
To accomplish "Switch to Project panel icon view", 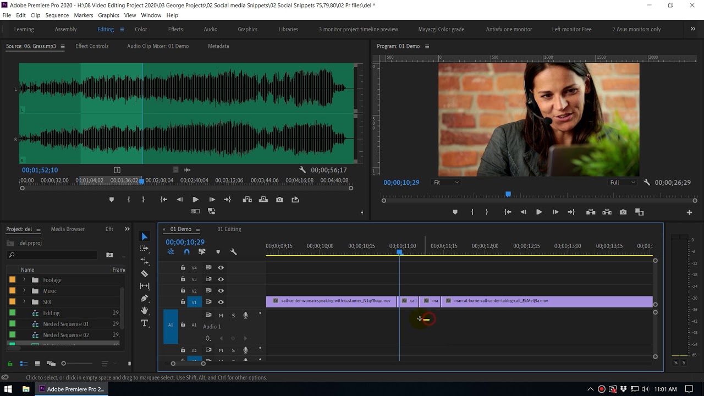I will (37, 364).
